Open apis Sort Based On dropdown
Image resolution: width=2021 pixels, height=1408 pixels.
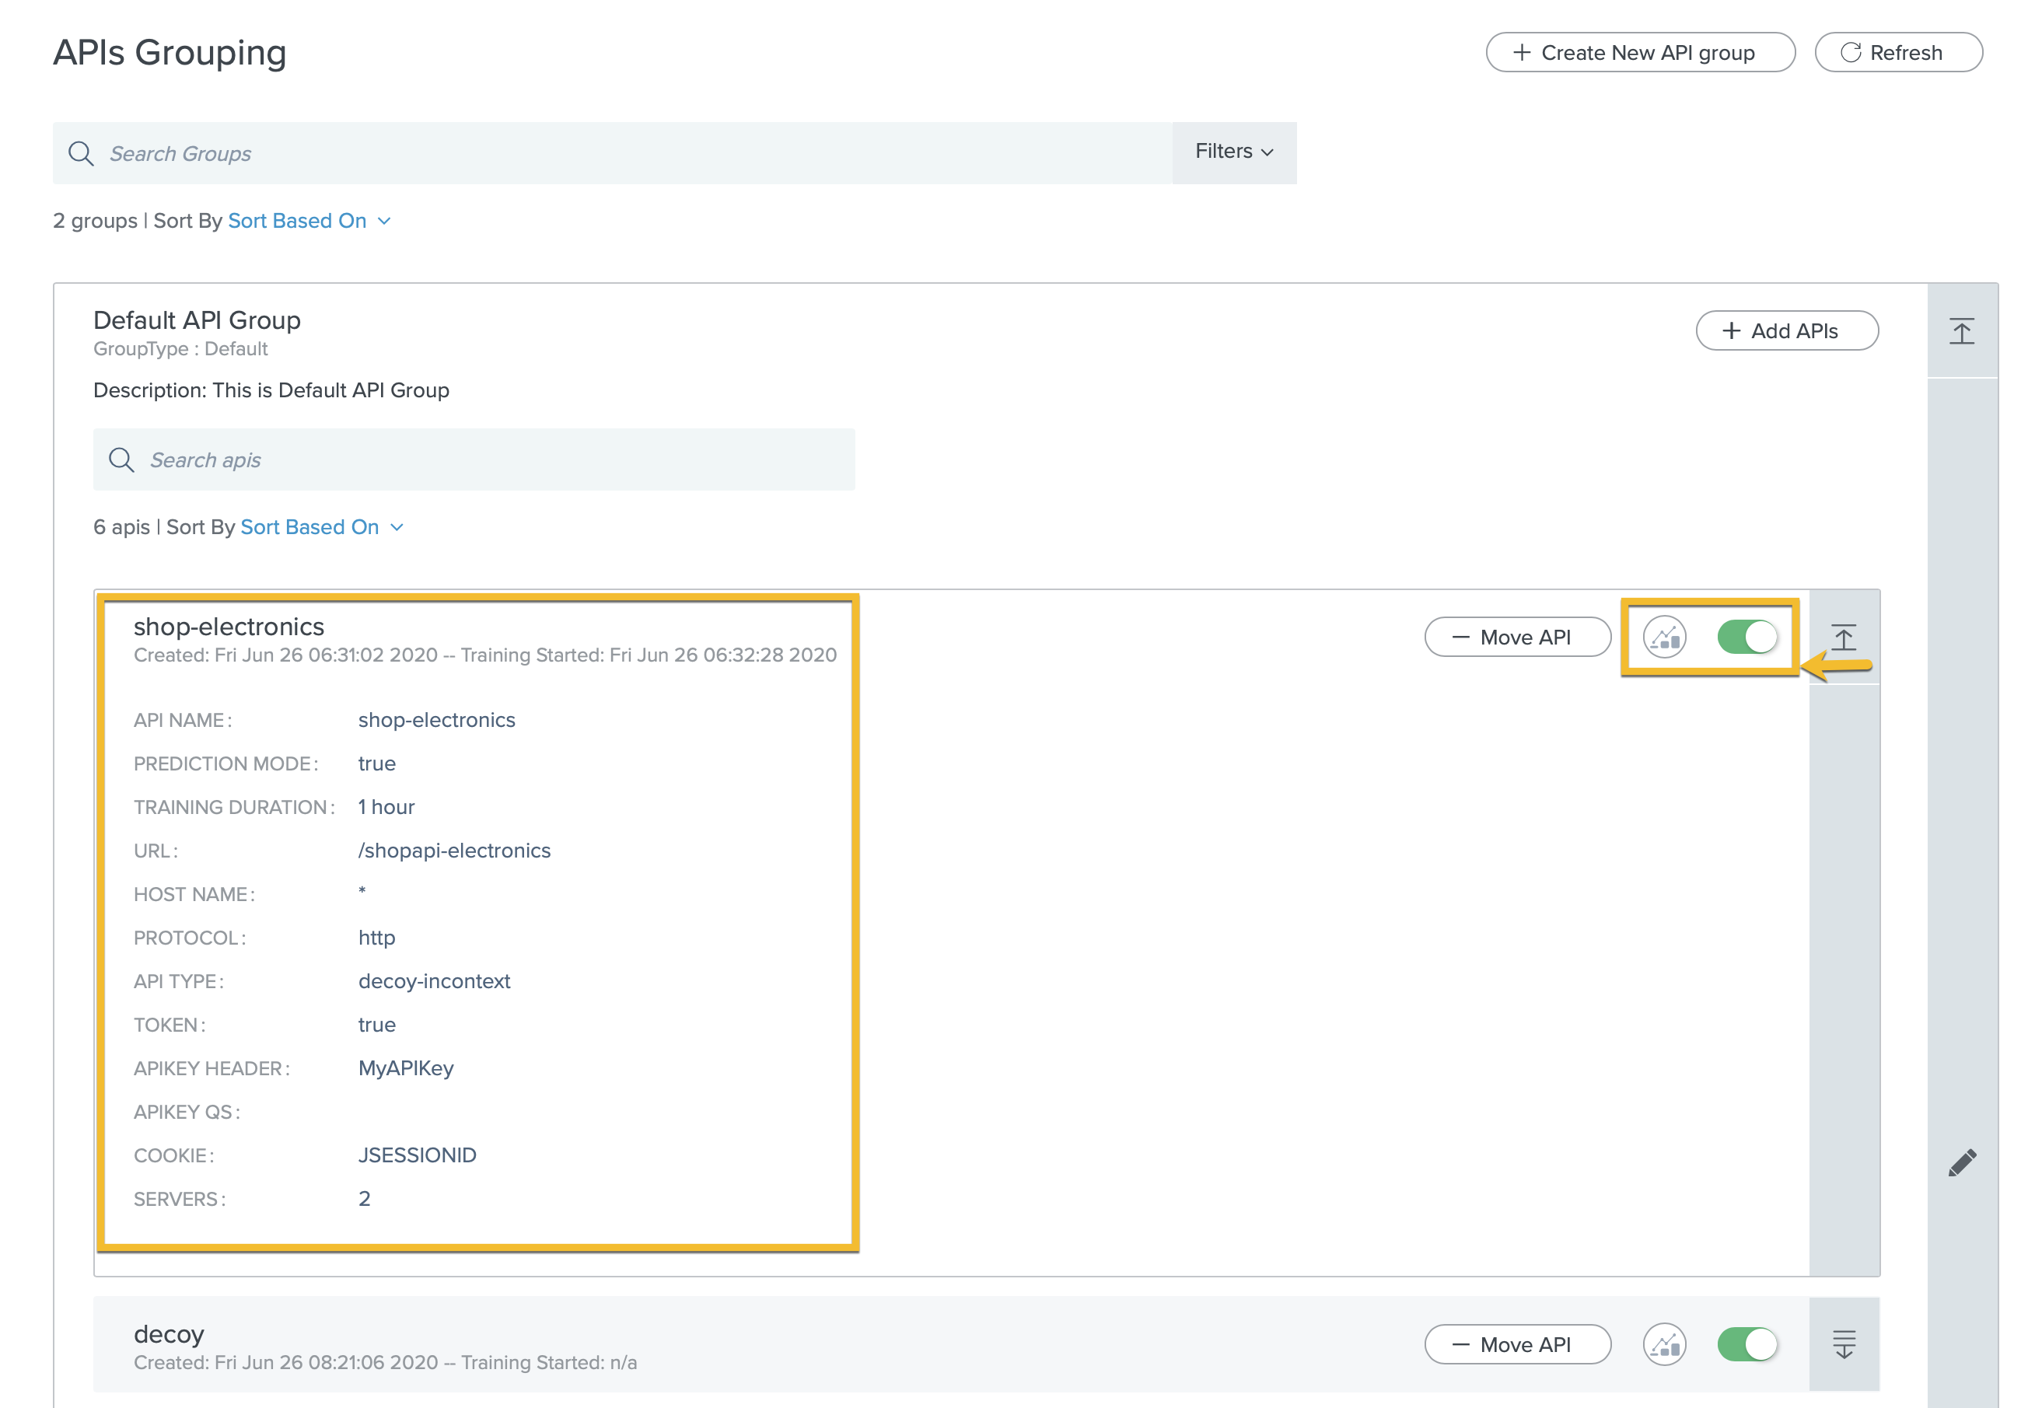[x=321, y=527]
